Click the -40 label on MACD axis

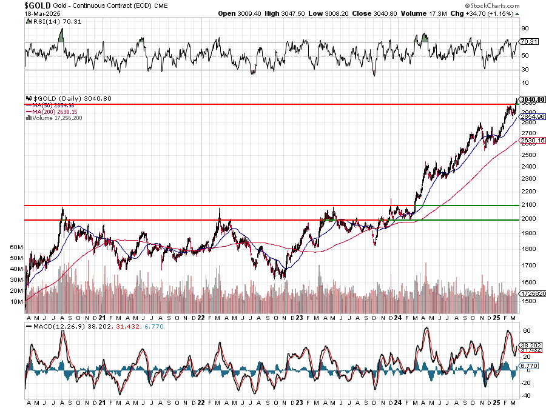pyautogui.click(x=526, y=396)
